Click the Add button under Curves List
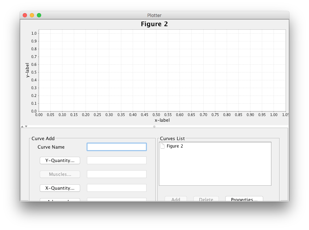This screenshot has width=309, height=230. (176, 199)
